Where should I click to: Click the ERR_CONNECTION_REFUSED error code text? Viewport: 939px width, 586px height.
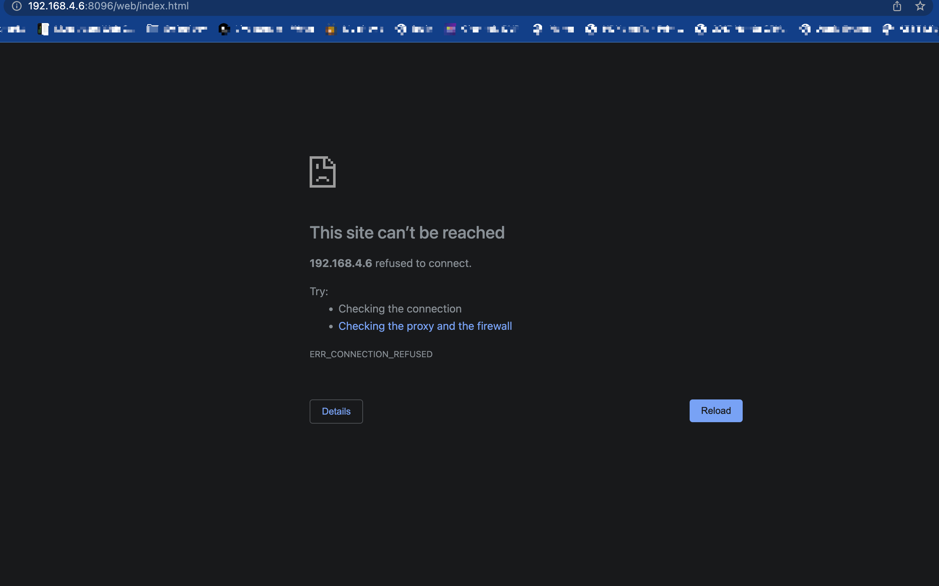click(x=371, y=354)
